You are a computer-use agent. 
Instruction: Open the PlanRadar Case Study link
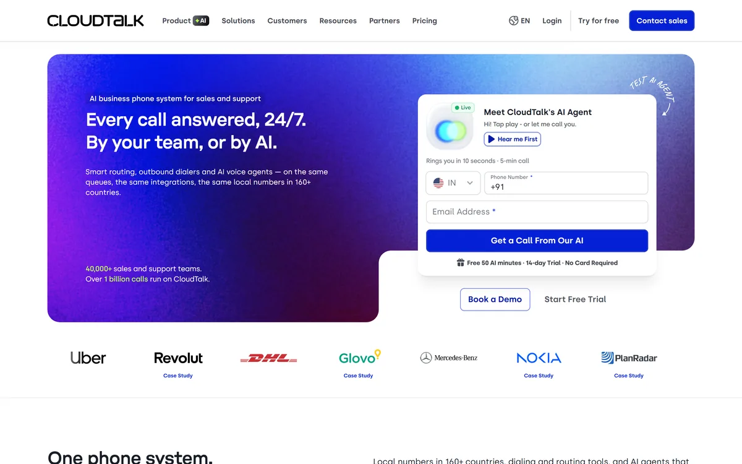[x=629, y=376]
